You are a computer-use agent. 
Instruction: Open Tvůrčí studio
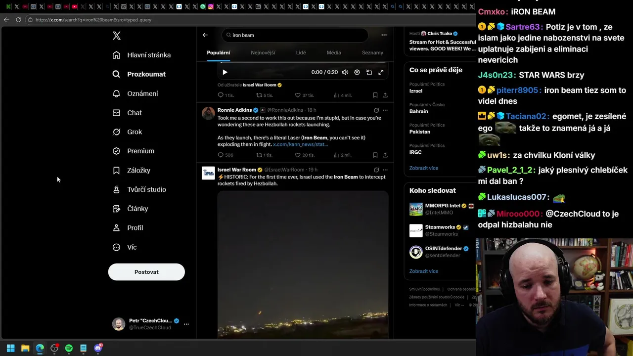coord(139,189)
